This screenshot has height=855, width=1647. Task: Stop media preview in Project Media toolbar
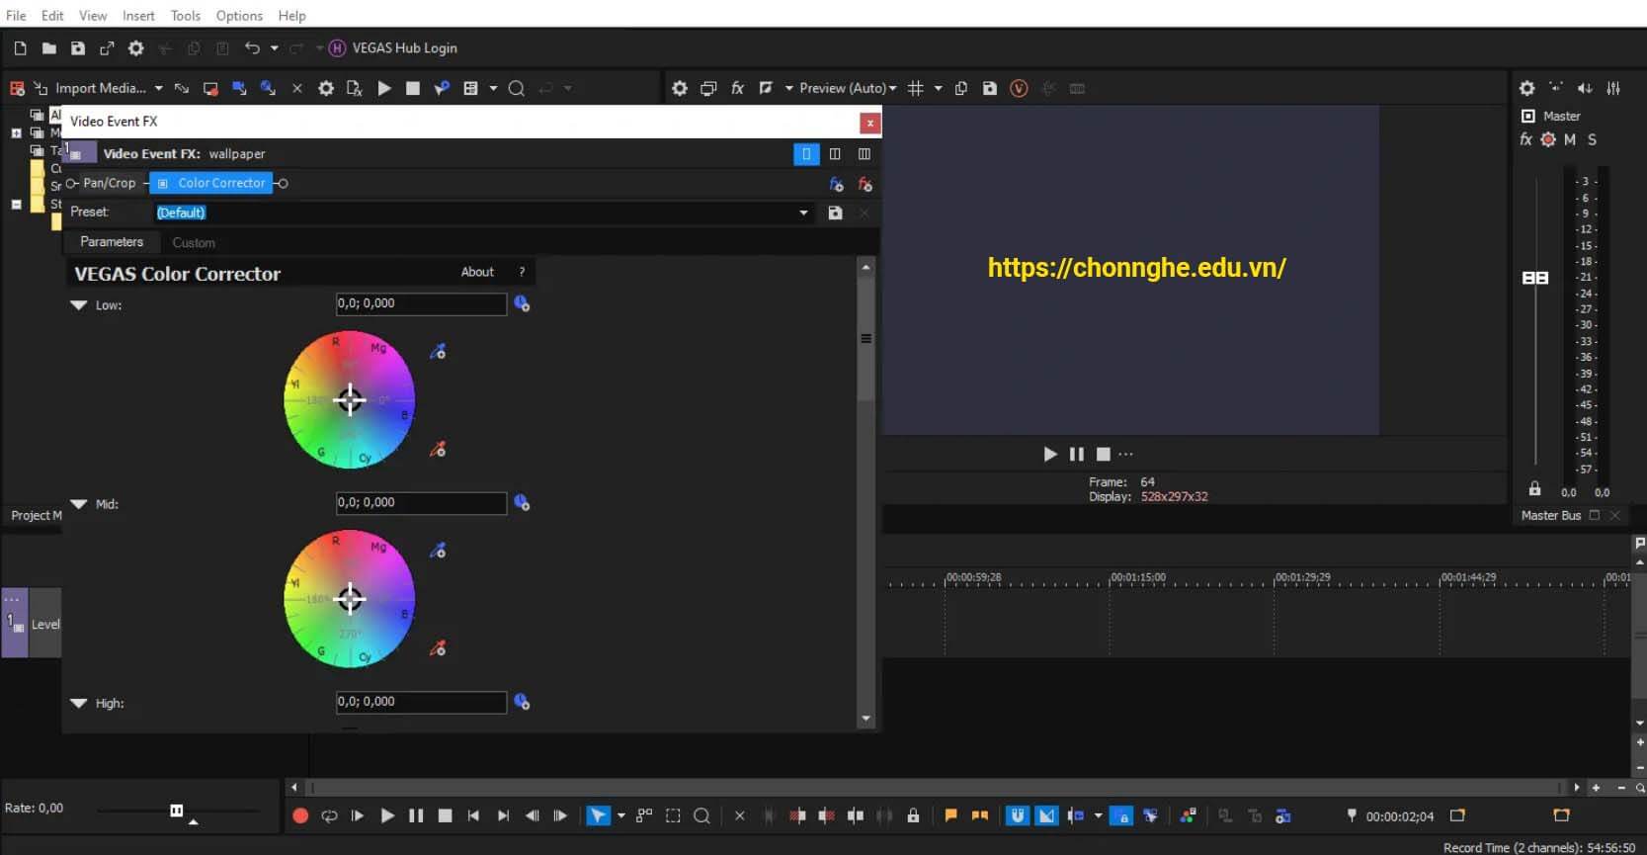click(413, 88)
